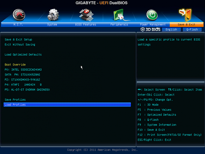Click the F5 : Previous Values hint

point(154,110)
